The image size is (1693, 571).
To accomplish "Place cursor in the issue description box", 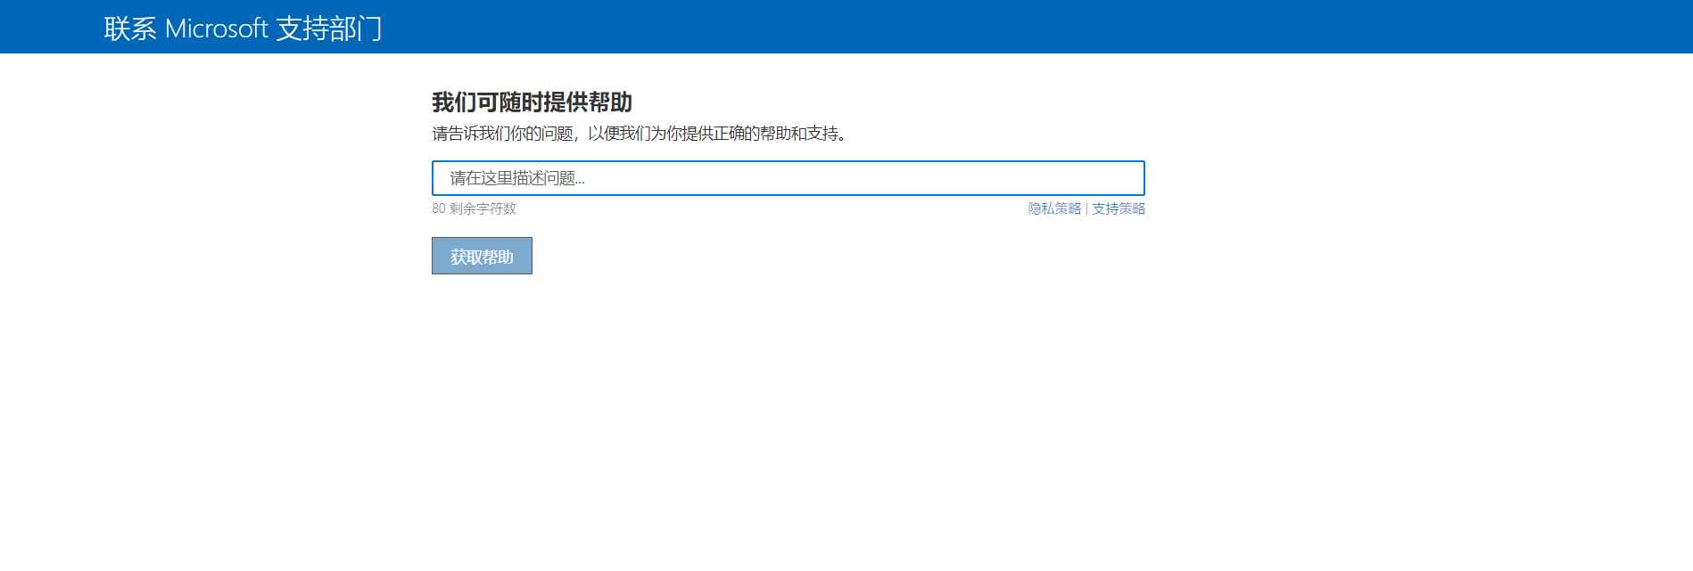I will [x=788, y=178].
